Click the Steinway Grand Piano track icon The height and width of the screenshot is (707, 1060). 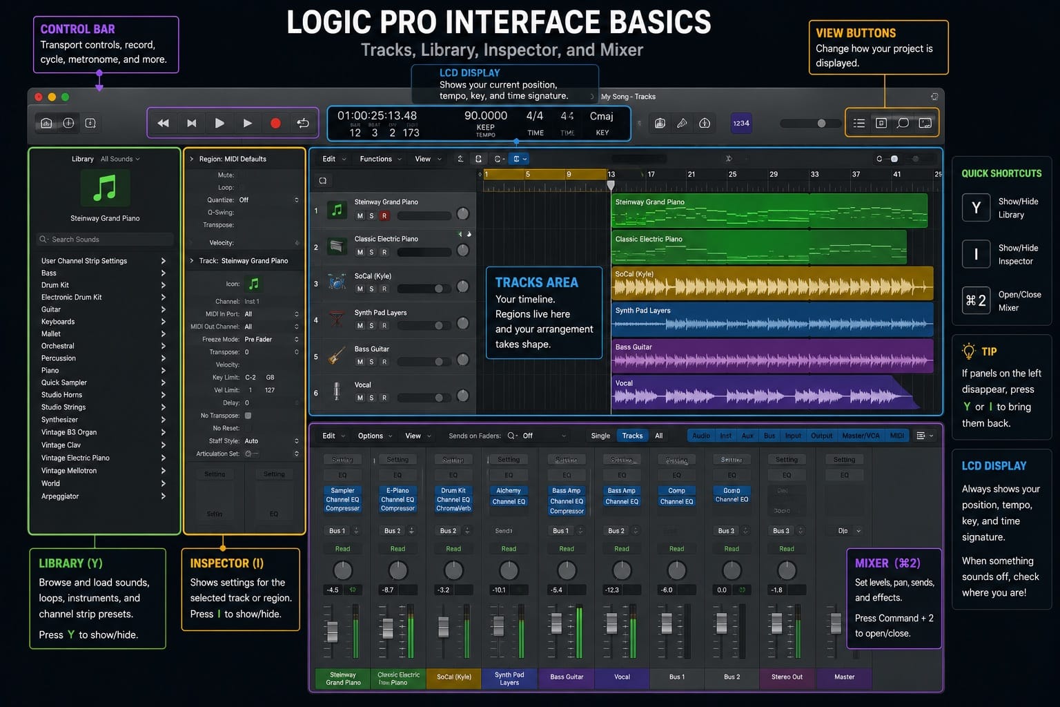(x=337, y=210)
